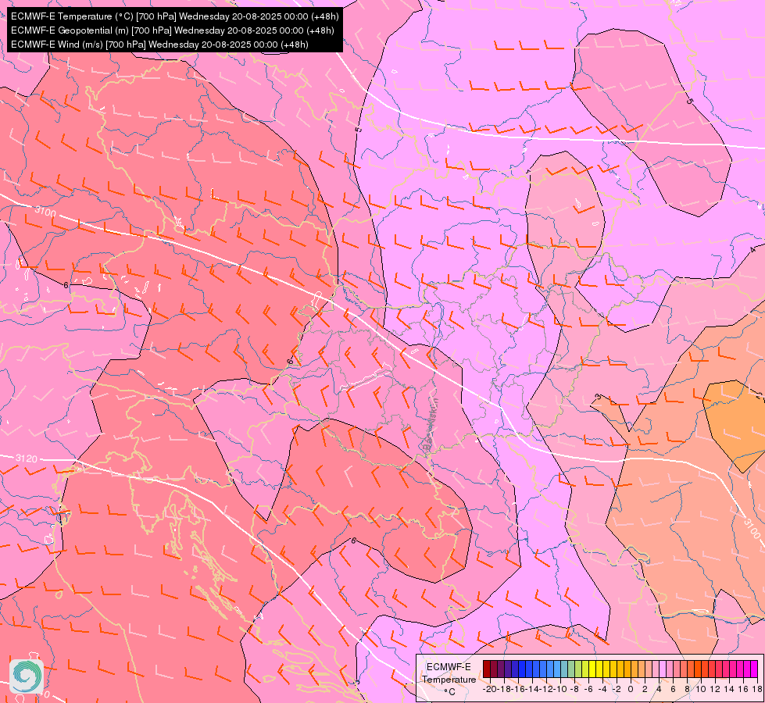Screen dimensions: 765x703
Task: Click the legend tick label -4
Action: pyautogui.click(x=603, y=689)
